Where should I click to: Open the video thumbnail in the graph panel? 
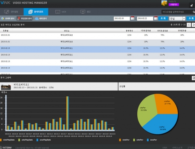(x=6, y=87)
